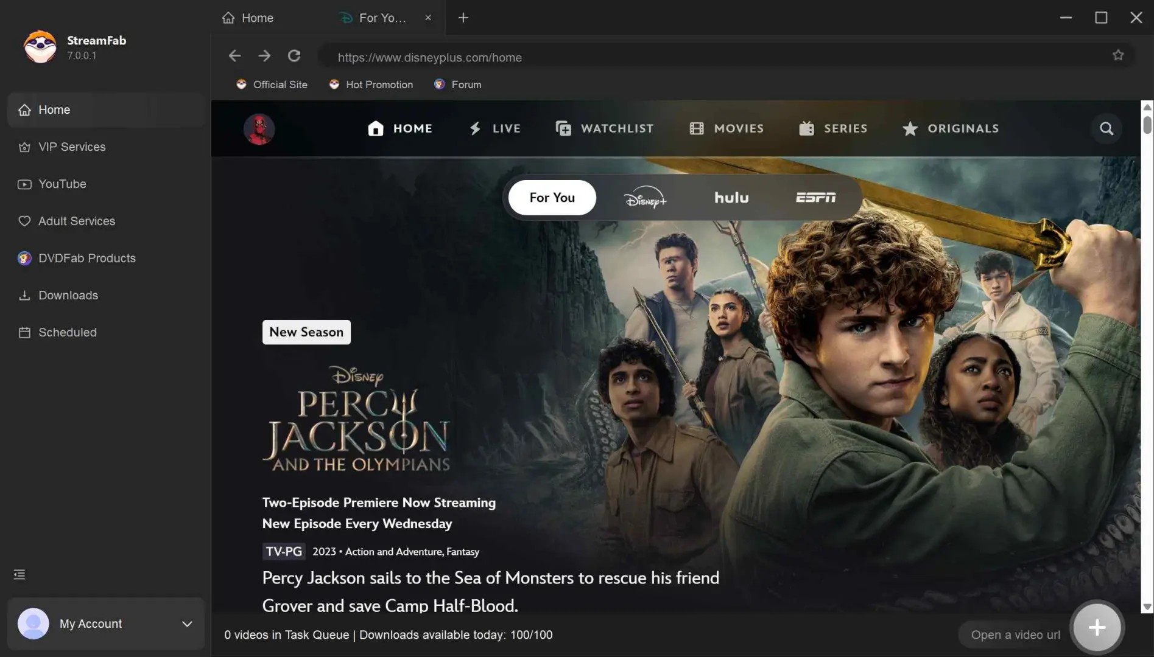Switch to the Home browser tab
Viewport: 1154px width, 657px height.
(256, 18)
